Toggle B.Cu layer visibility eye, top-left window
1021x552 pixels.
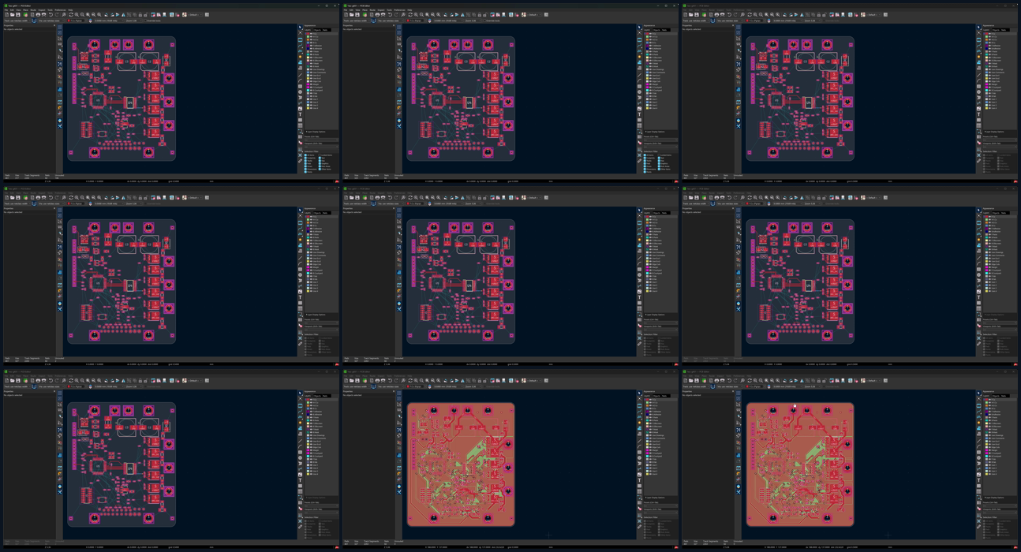[311, 43]
